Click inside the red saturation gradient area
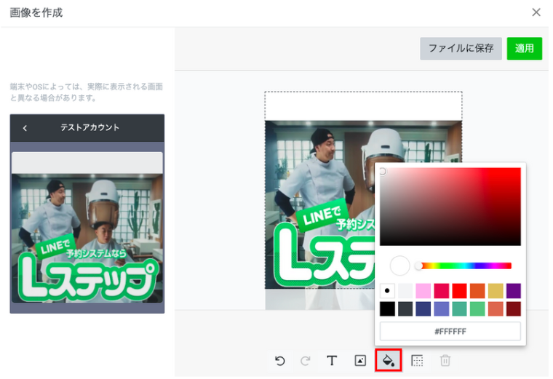Viewport: 553px width, 379px height. click(450, 207)
